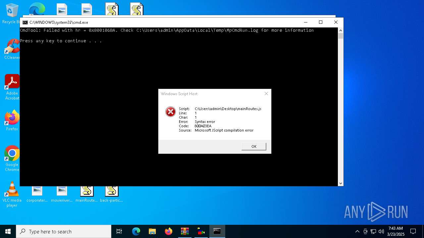
Task: Click the cmd scrollbar up arrow
Action: pyautogui.click(x=341, y=30)
